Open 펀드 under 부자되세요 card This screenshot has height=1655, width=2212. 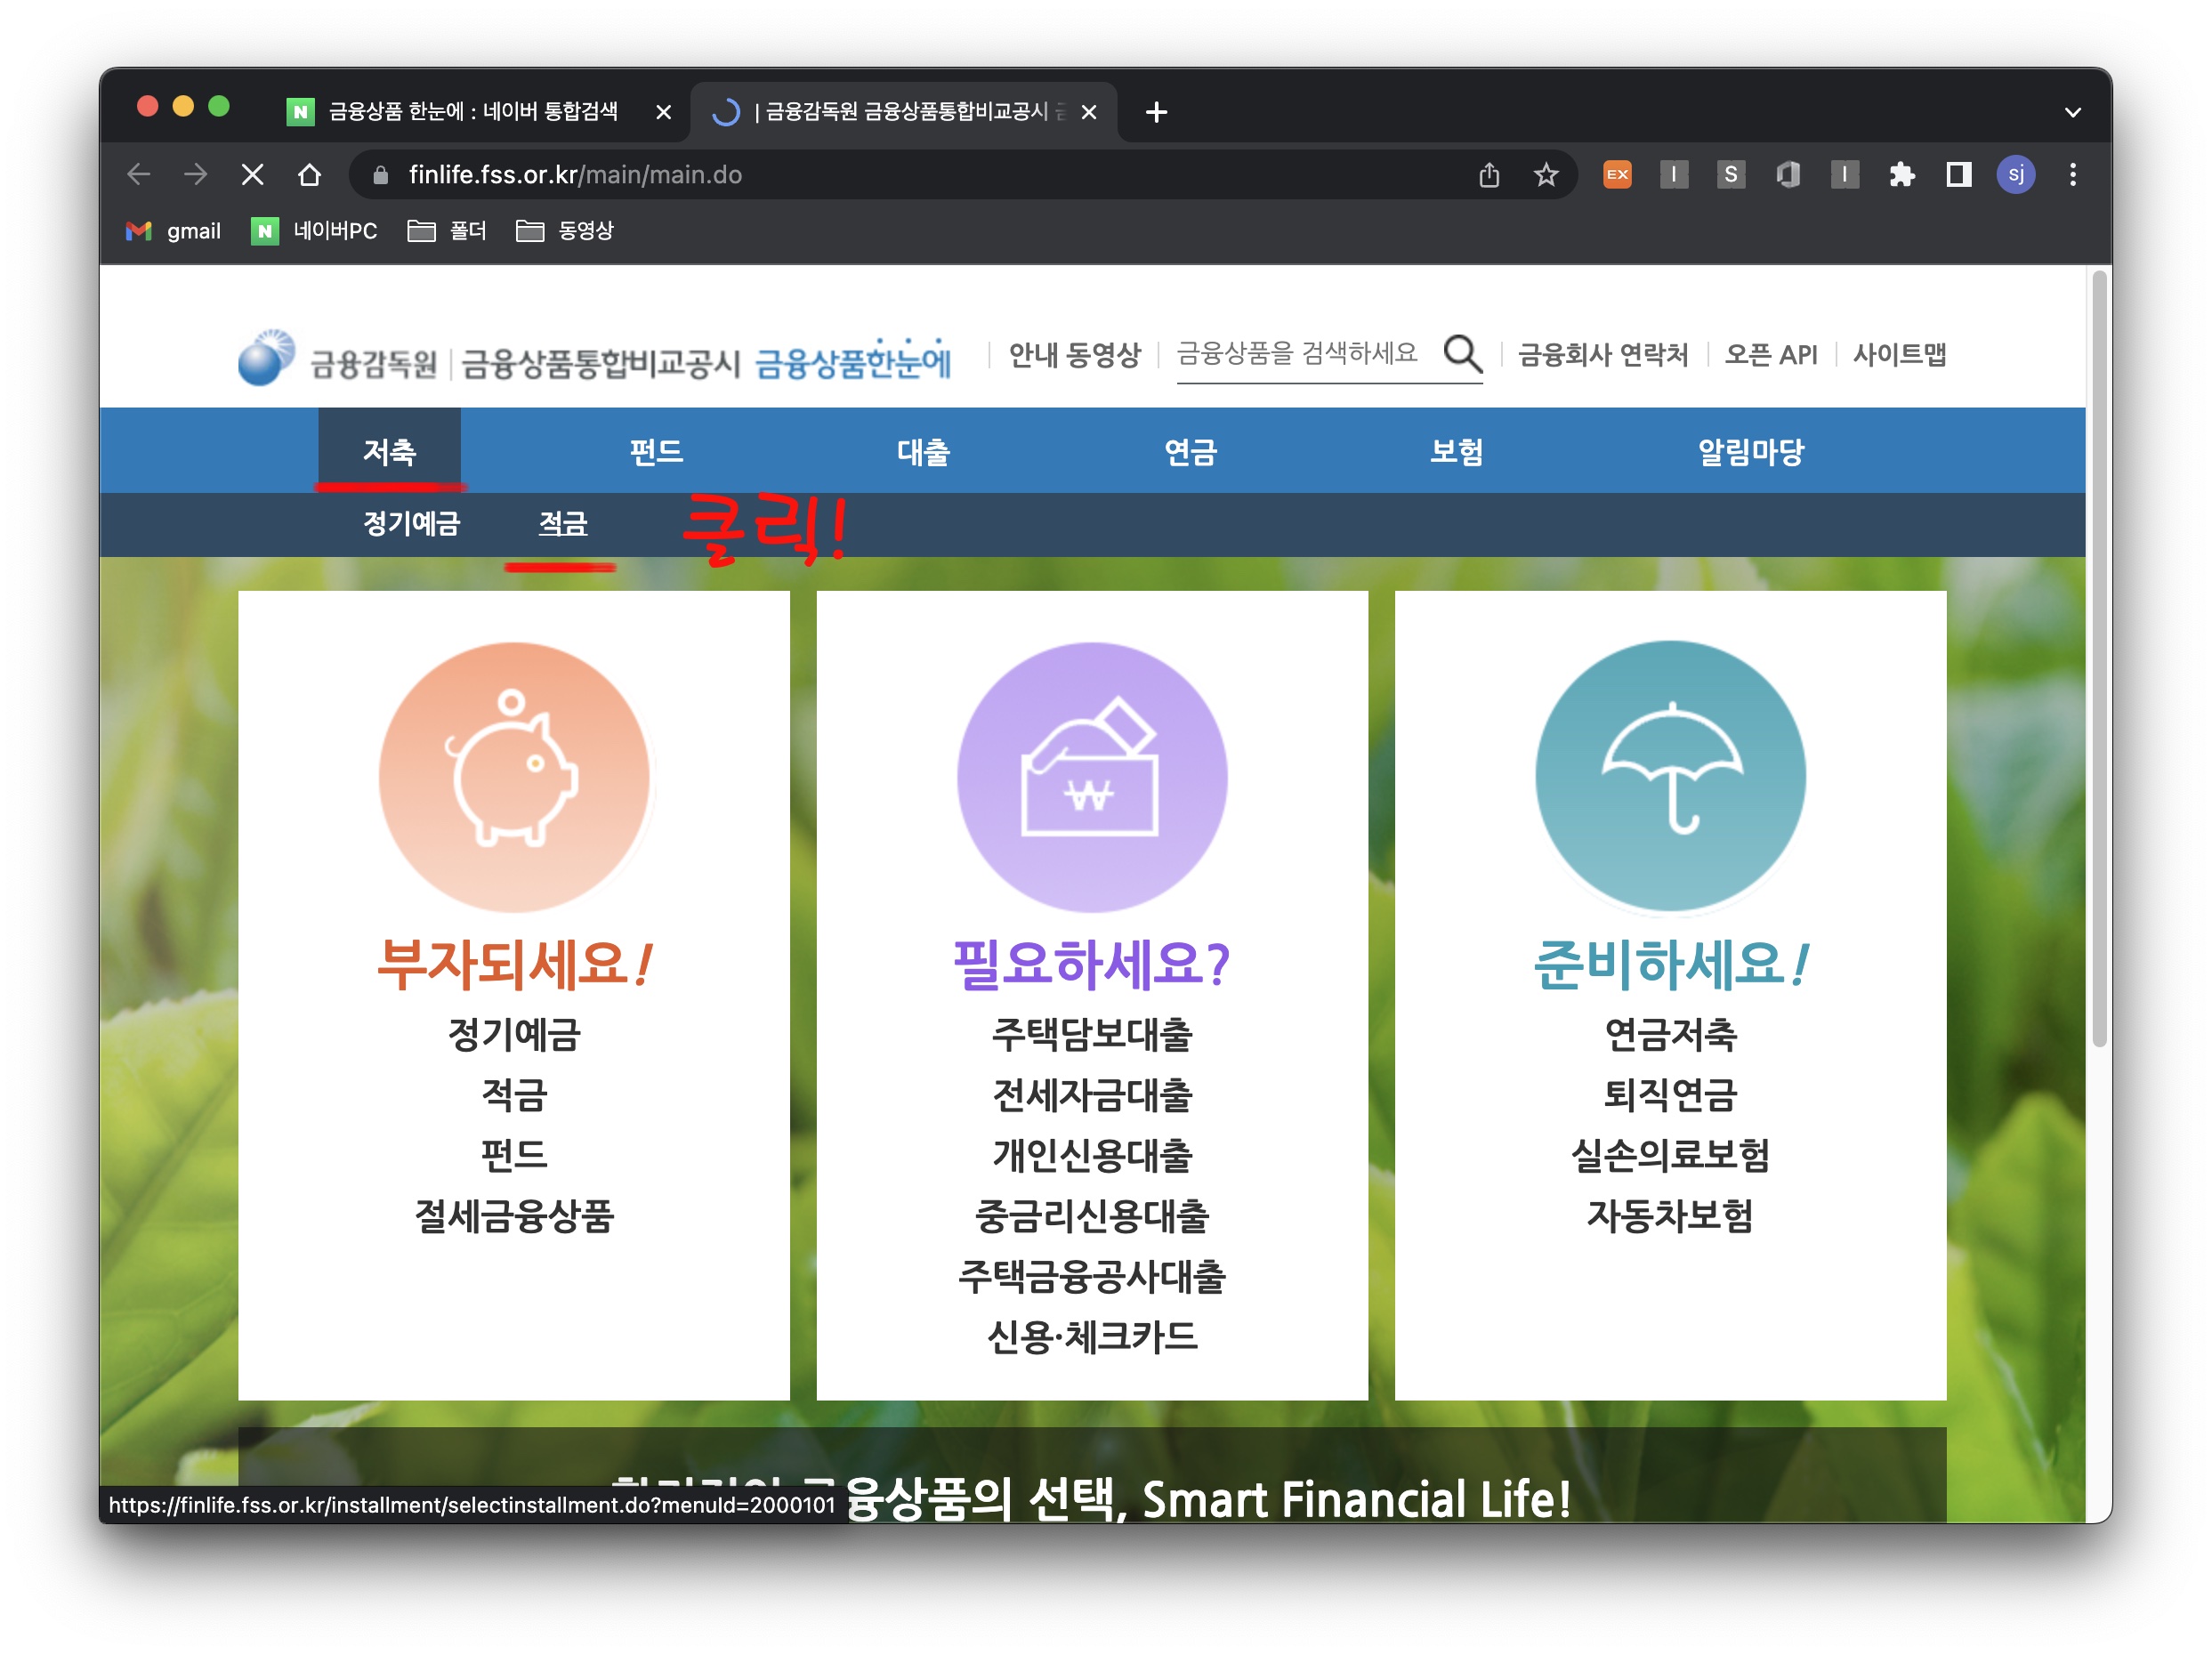pyautogui.click(x=514, y=1155)
